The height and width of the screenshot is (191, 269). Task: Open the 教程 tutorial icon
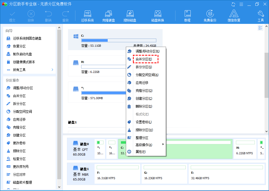[x=188, y=15]
